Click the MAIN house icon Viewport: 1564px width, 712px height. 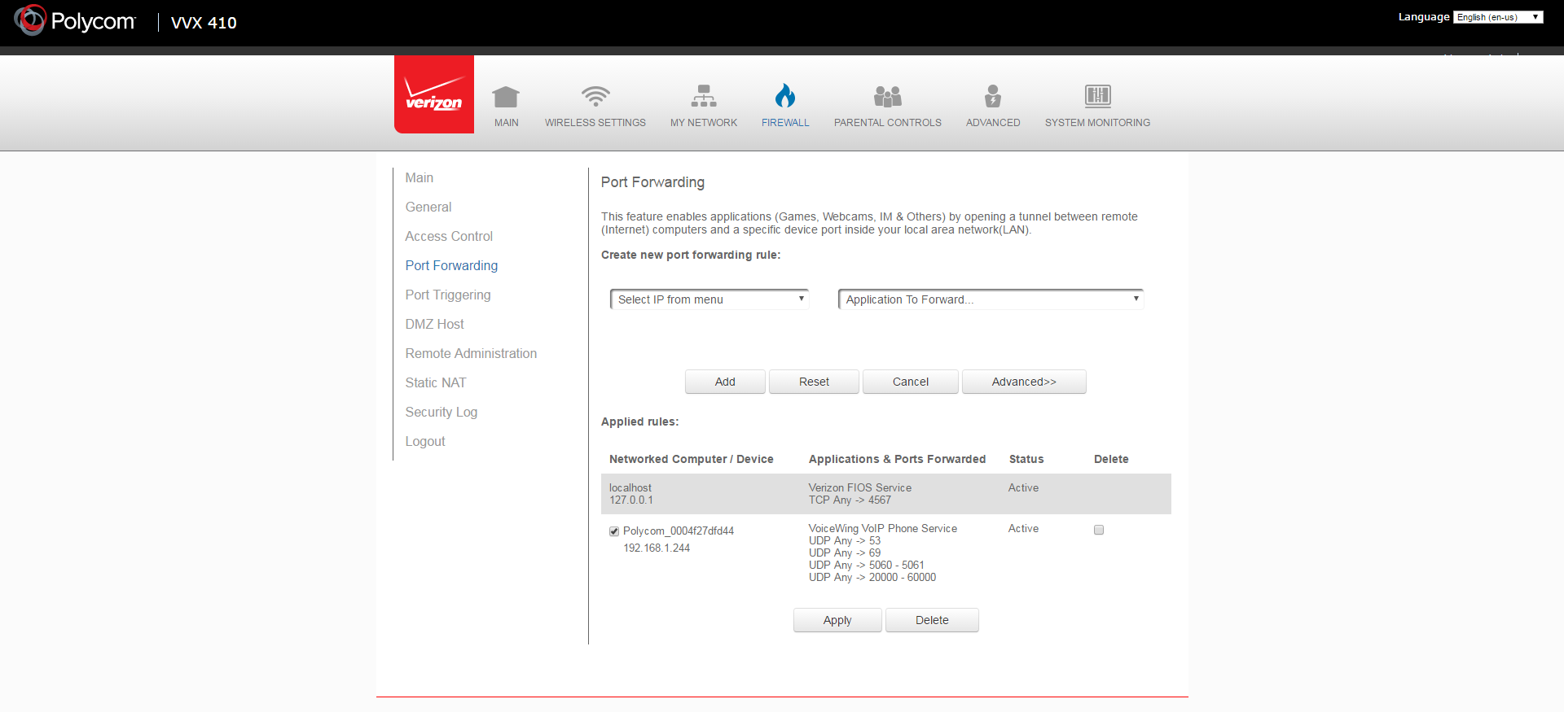[506, 97]
